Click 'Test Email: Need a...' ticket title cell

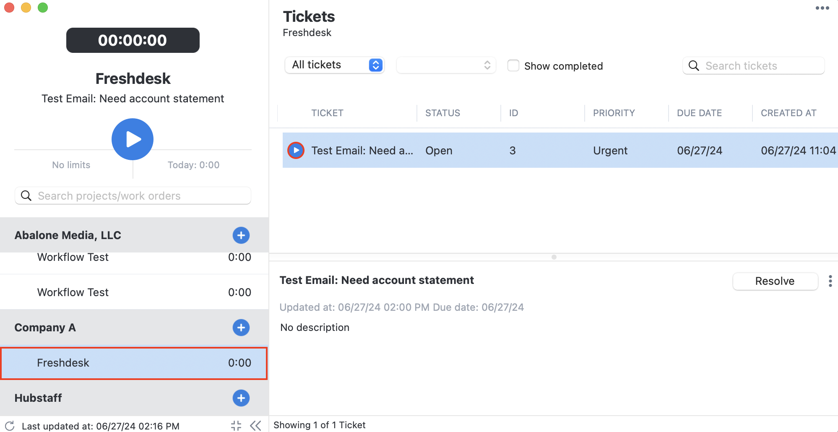(362, 151)
